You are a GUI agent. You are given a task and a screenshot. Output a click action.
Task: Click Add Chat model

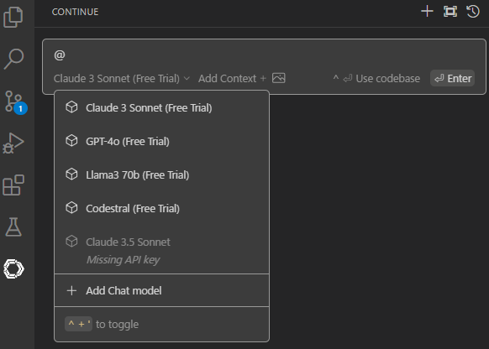pyautogui.click(x=161, y=290)
